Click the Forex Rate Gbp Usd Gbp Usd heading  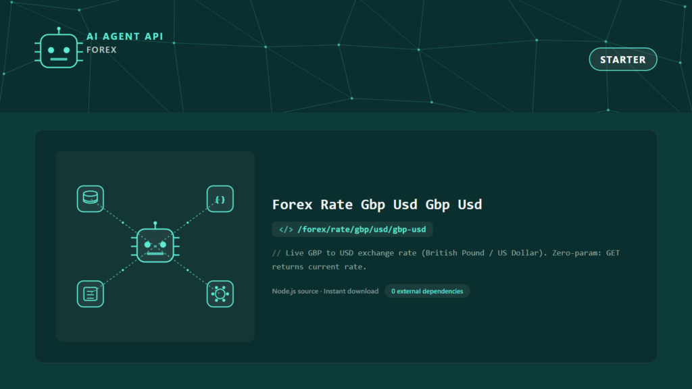(x=377, y=205)
